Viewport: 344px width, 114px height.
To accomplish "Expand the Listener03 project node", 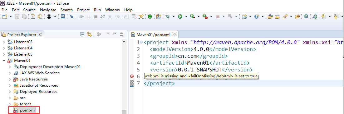I will point(4,42).
